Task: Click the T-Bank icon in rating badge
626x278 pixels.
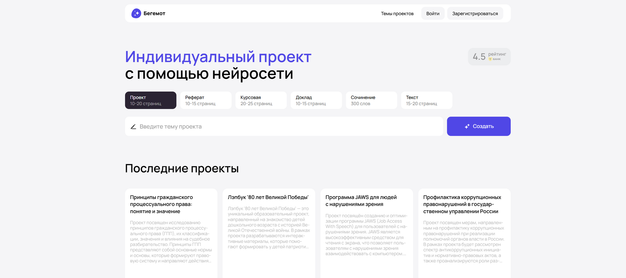Action: click(x=490, y=59)
